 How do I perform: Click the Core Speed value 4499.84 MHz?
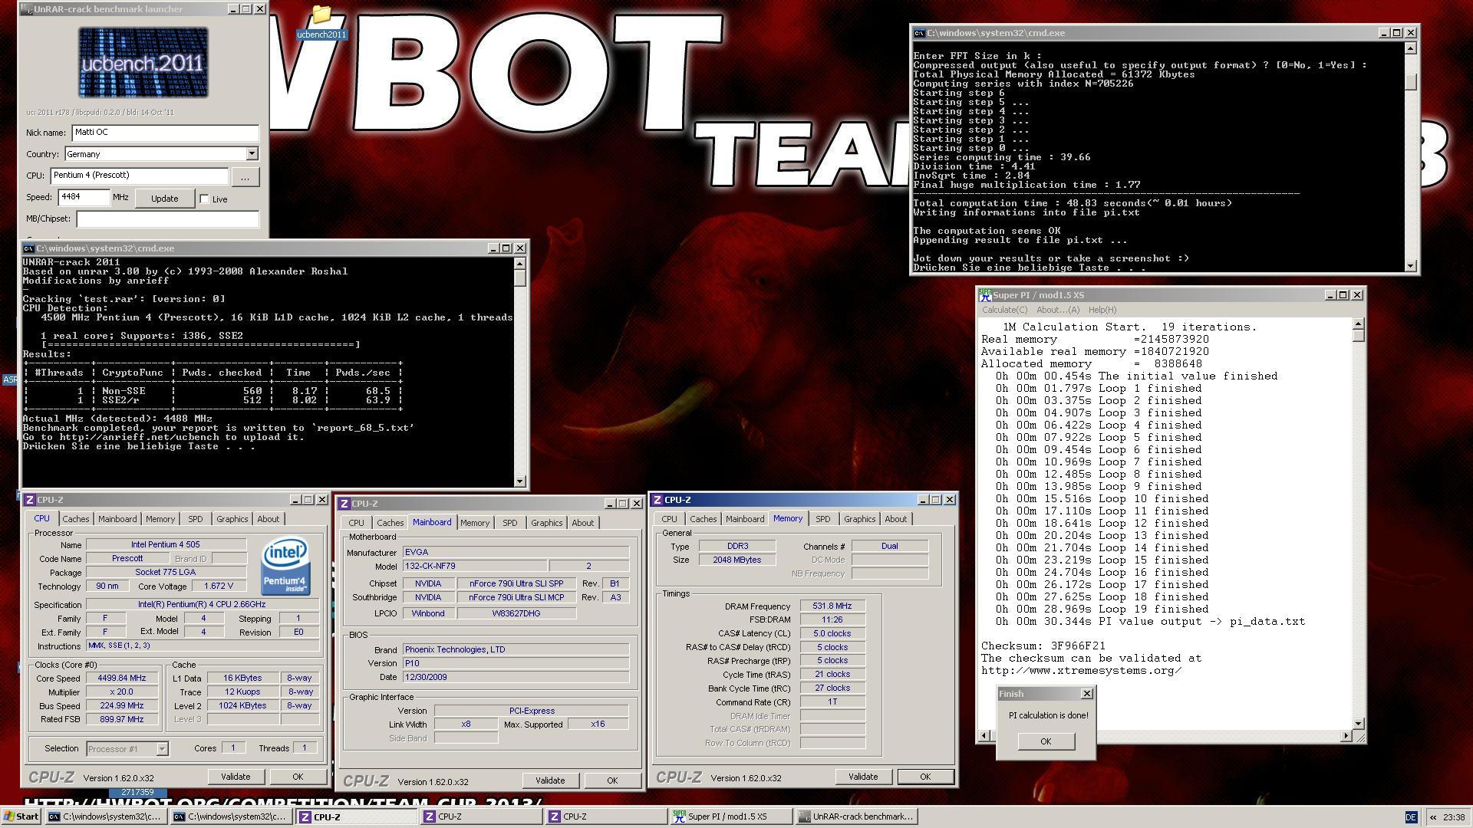122,678
